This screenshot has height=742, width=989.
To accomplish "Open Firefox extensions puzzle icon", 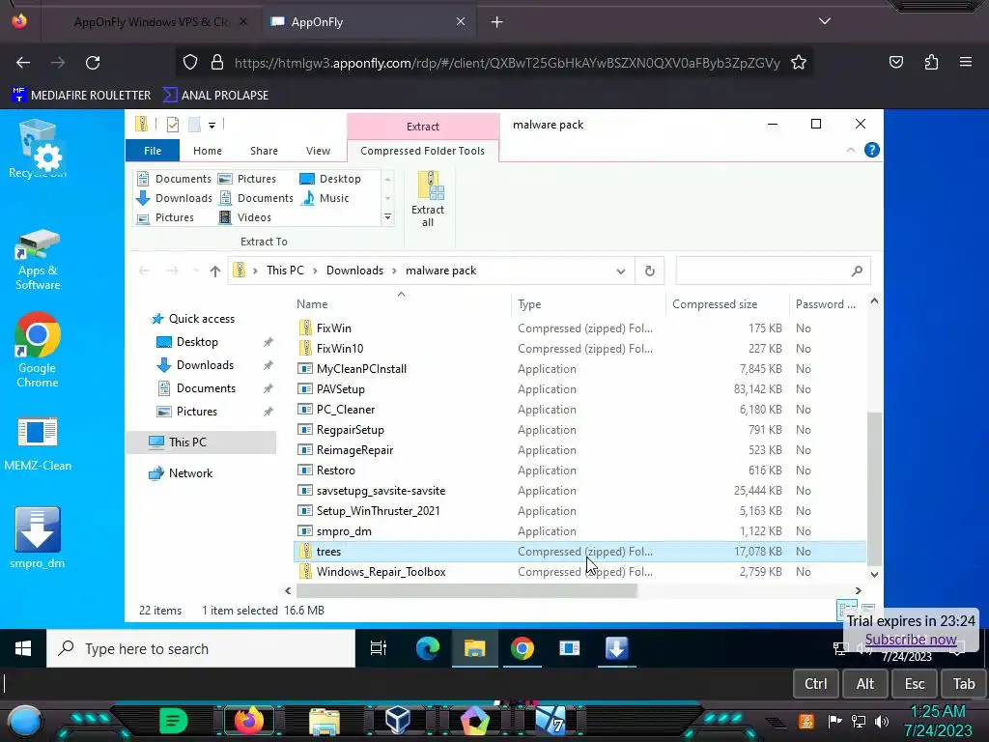I will [x=931, y=62].
